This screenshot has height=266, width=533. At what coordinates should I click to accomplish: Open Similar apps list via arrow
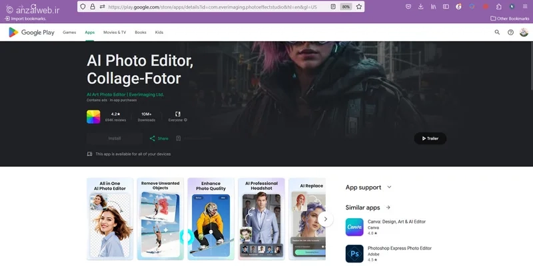[x=388, y=207]
